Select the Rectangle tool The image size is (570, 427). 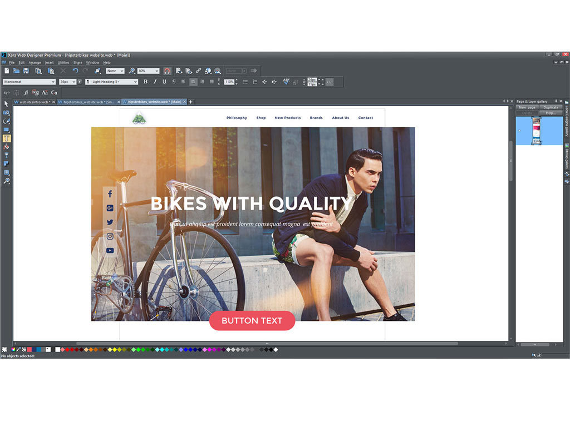tap(6, 130)
